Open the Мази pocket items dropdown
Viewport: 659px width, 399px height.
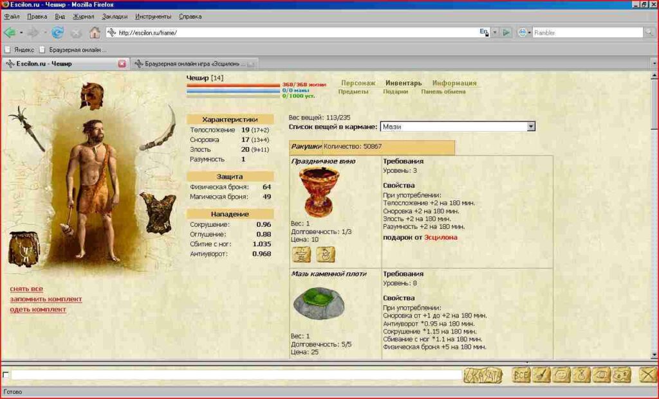(532, 126)
